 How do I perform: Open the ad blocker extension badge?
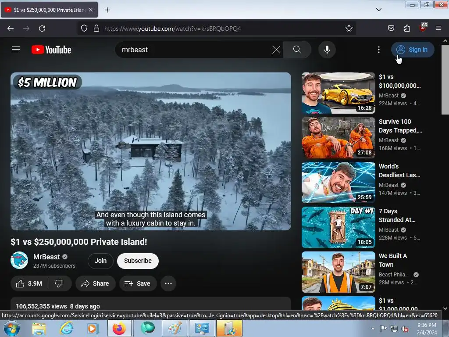[423, 28]
